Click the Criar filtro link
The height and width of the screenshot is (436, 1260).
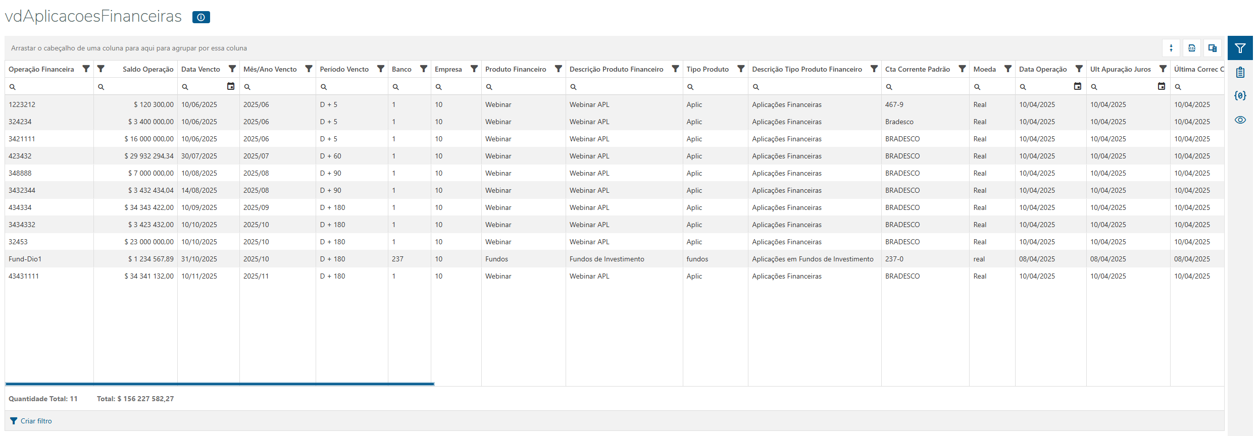(36, 421)
